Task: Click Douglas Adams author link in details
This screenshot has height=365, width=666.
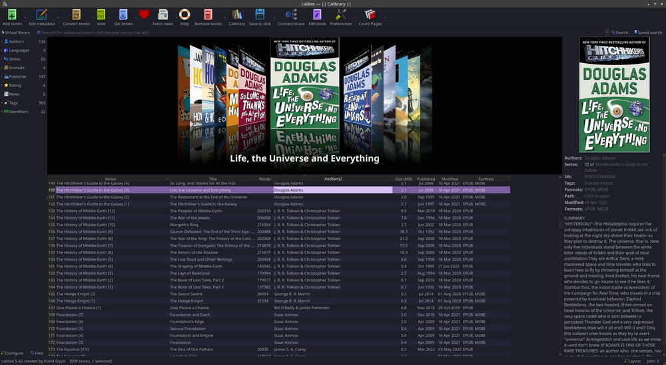Action: pos(600,158)
